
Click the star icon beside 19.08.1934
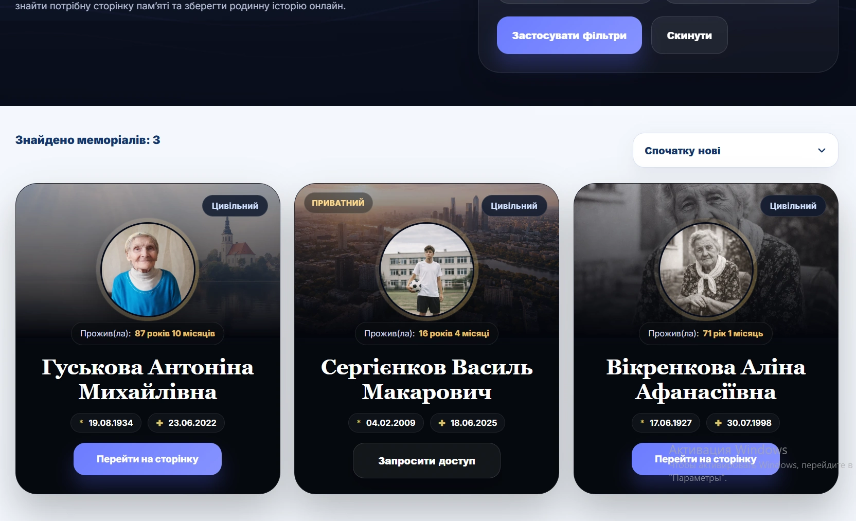click(x=81, y=422)
